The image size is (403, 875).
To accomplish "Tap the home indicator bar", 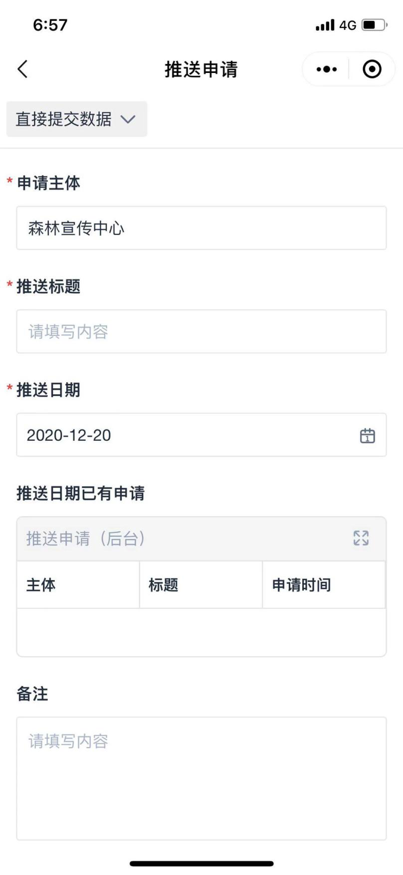I will pyautogui.click(x=201, y=864).
